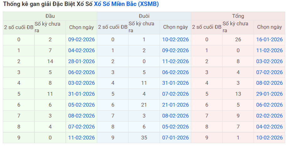The width and height of the screenshot is (289, 146).
Task: Click date 10-02-2026 in Đuôi row 0
Action: coord(176,39)
